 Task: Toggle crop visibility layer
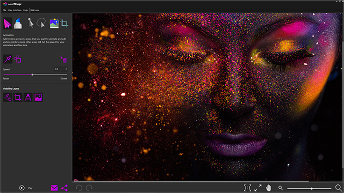[x=18, y=98]
